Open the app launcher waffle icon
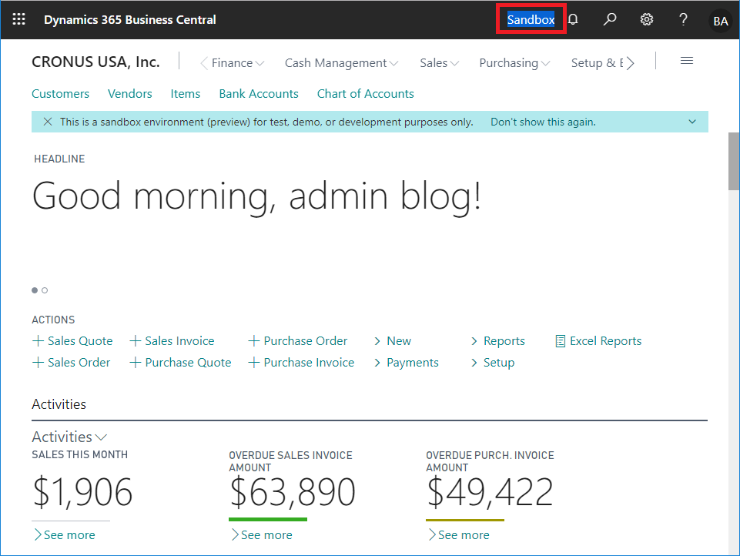 [x=19, y=19]
